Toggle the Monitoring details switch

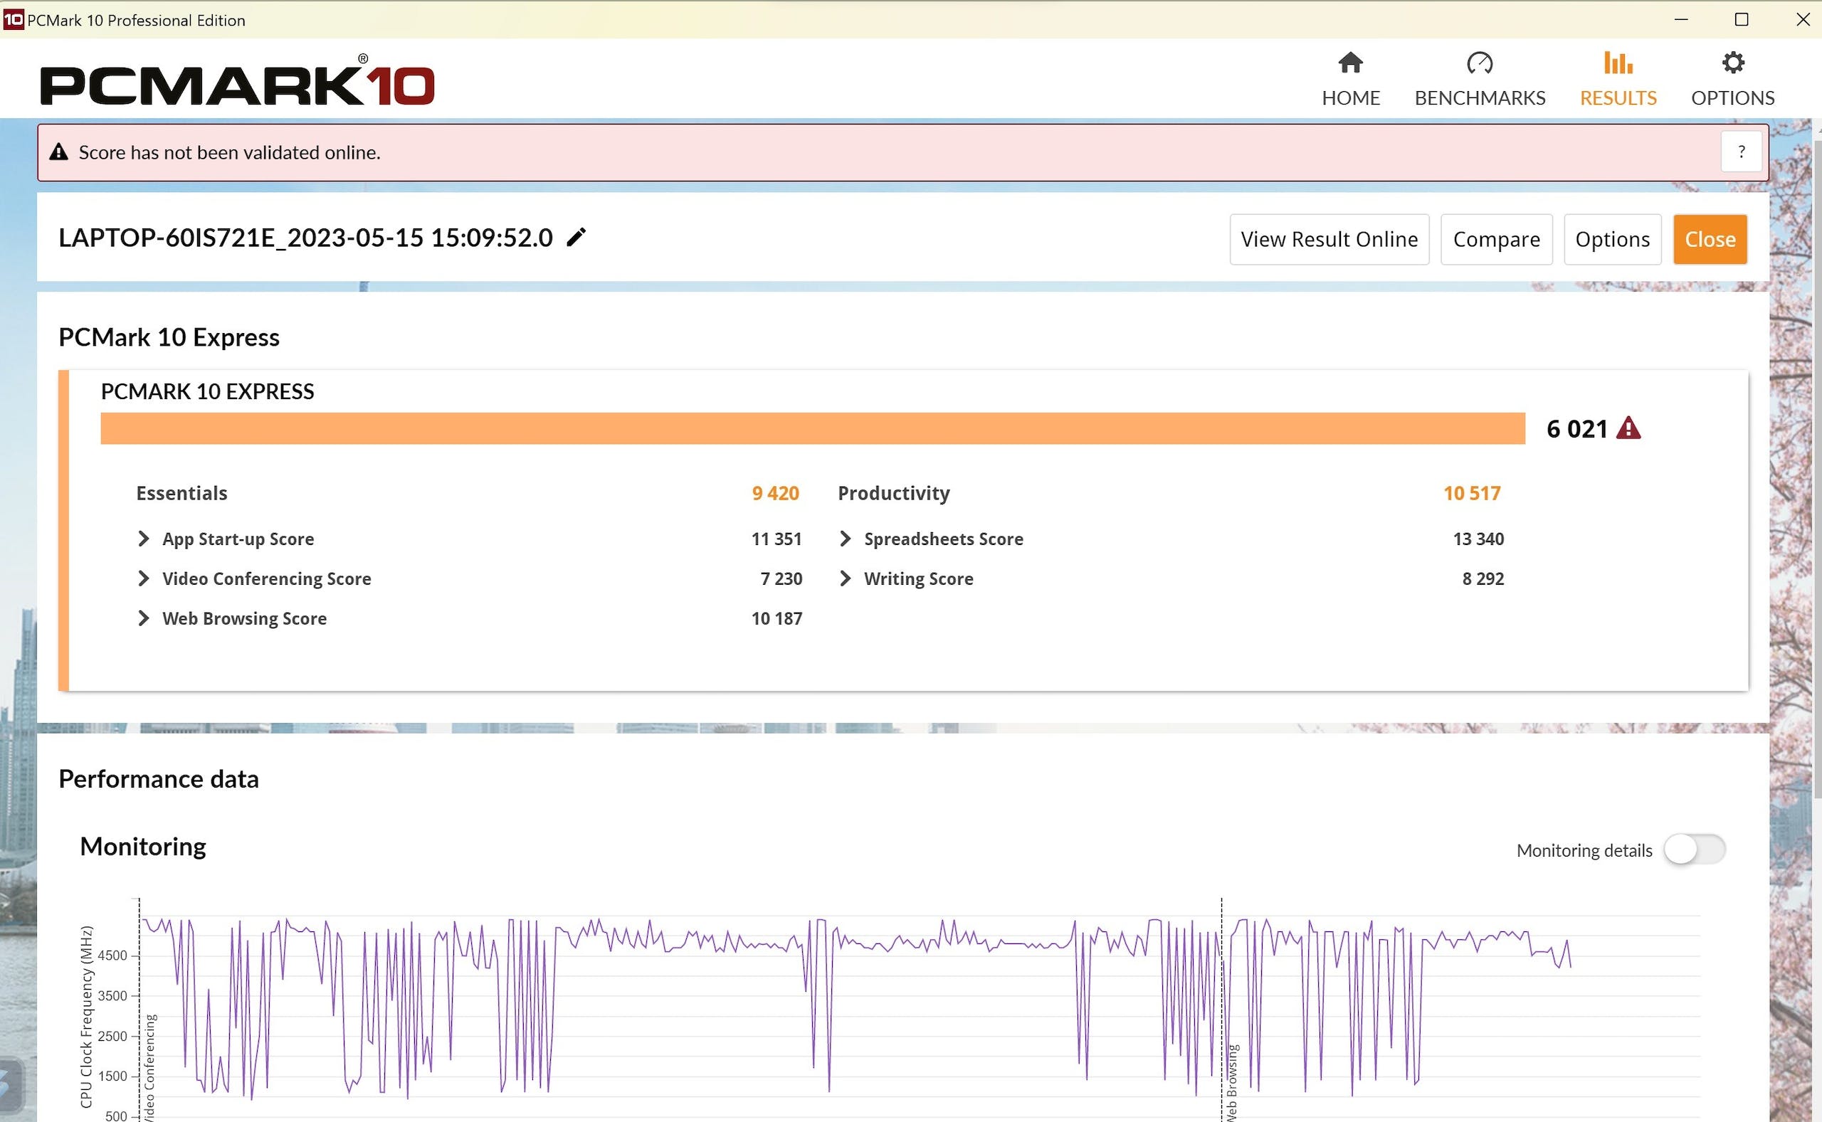click(1695, 849)
